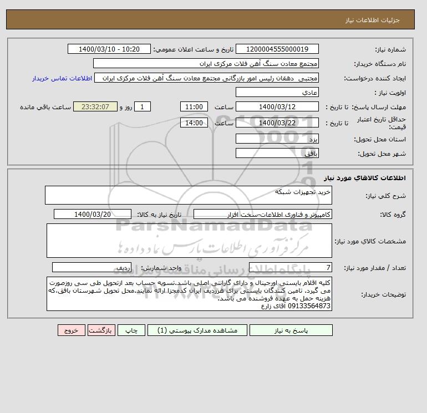This screenshot has height=413, width=427.
Task: Click general description box 'خرید تجهیزات شبکه'
Action: (189, 195)
